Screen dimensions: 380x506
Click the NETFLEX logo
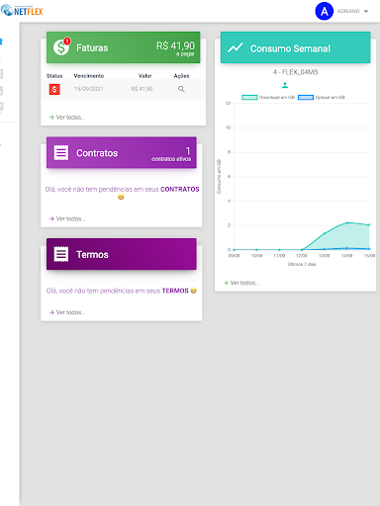coord(22,11)
